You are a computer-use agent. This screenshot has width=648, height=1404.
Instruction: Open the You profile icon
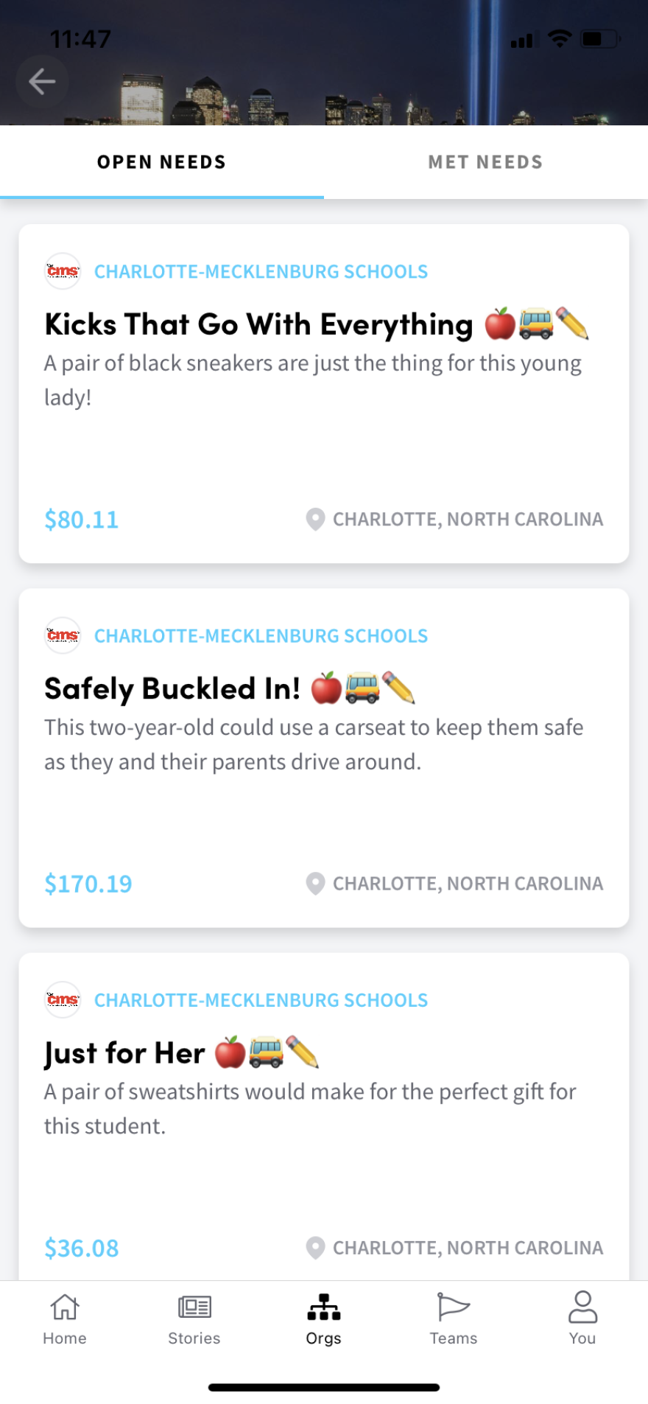click(x=582, y=1307)
